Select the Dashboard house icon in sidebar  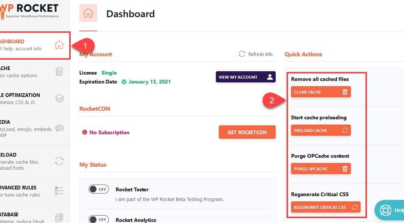(59, 45)
